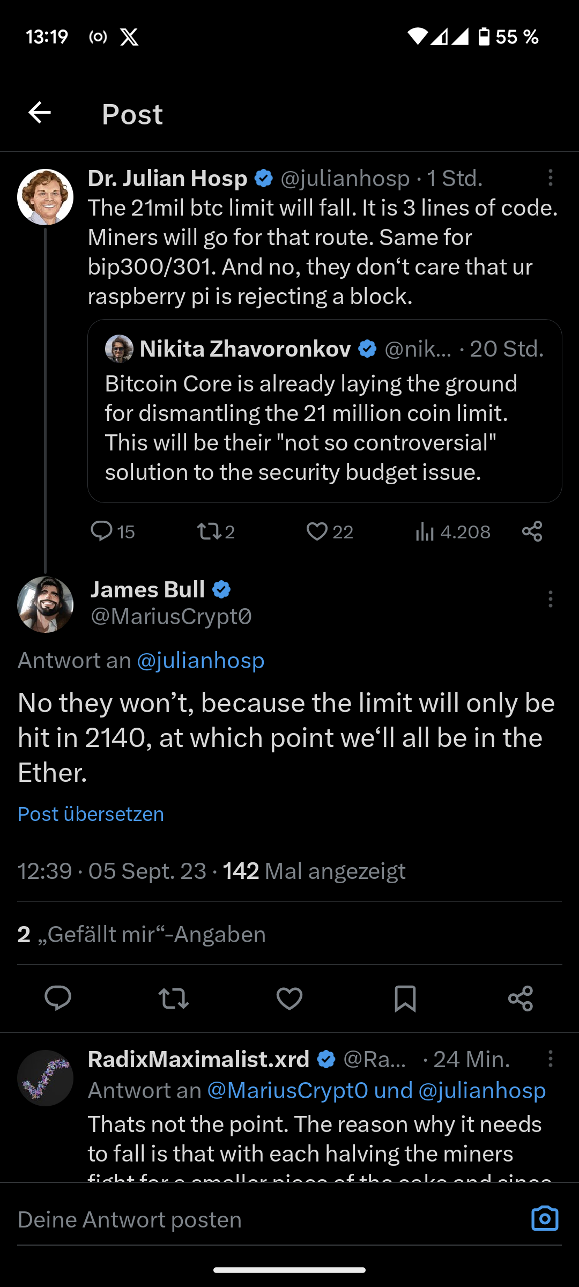Open more options for RadixMaximalist's reply
The height and width of the screenshot is (1287, 579).
pos(550,1059)
